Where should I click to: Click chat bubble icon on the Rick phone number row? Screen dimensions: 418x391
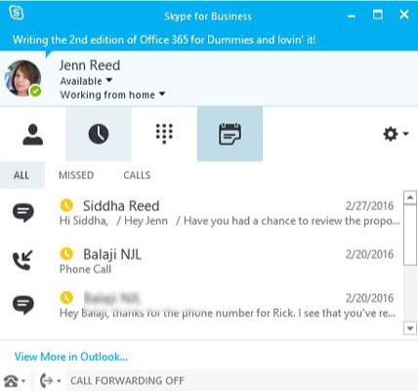[x=23, y=305]
